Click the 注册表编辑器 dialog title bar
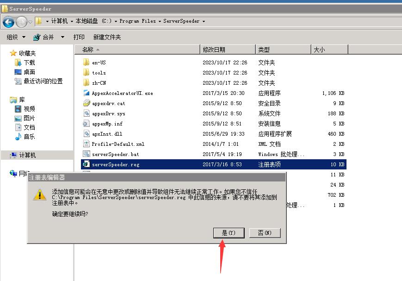 pyautogui.click(x=156, y=177)
